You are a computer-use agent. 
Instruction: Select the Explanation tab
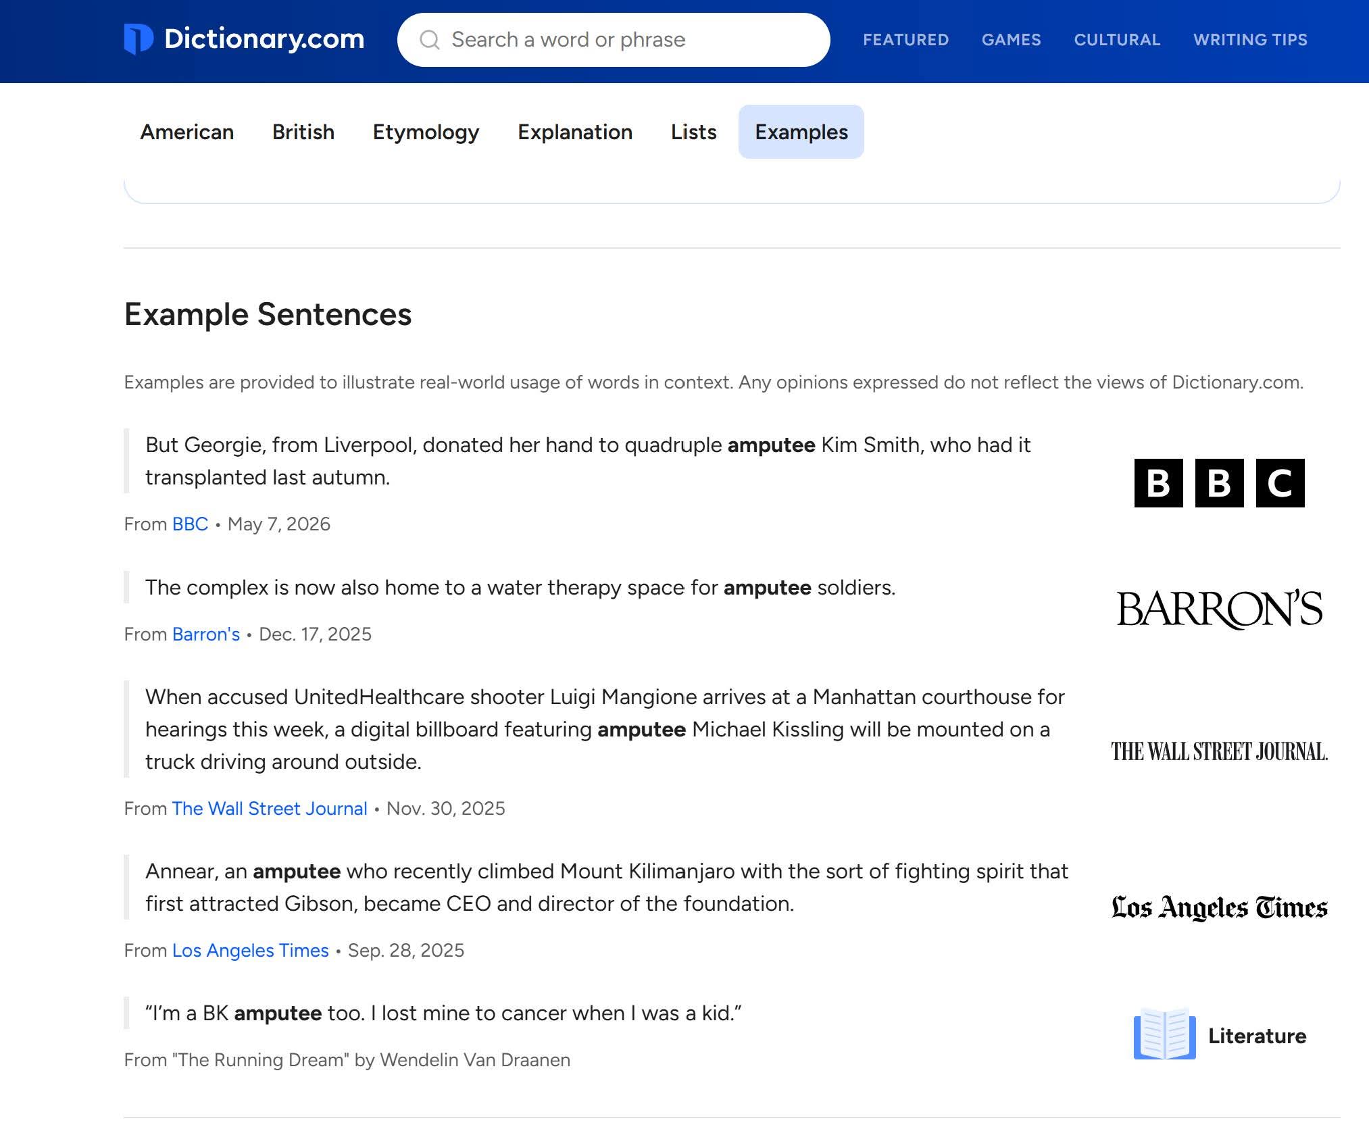point(575,132)
